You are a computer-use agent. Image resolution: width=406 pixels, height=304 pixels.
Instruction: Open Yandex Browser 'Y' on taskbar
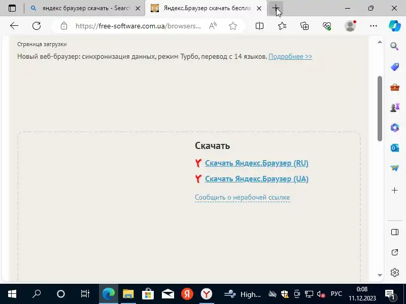click(207, 294)
